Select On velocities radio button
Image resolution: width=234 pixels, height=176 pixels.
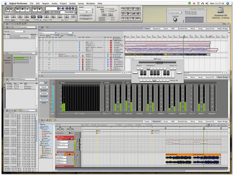point(186,12)
